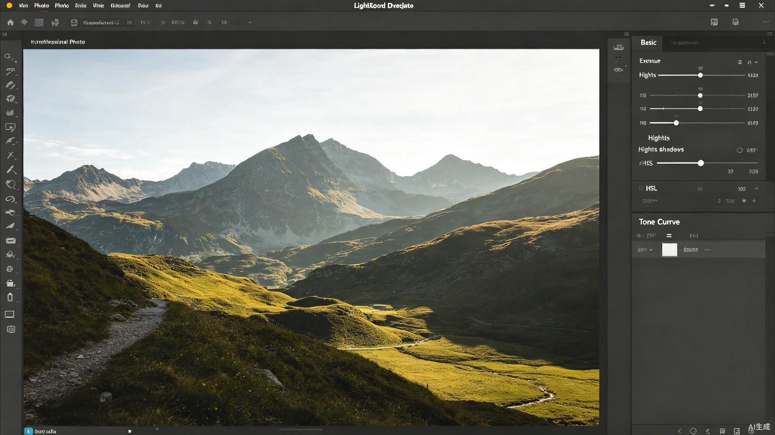Click the diamond icon beside the home icon
The width and height of the screenshot is (775, 435).
click(x=24, y=22)
